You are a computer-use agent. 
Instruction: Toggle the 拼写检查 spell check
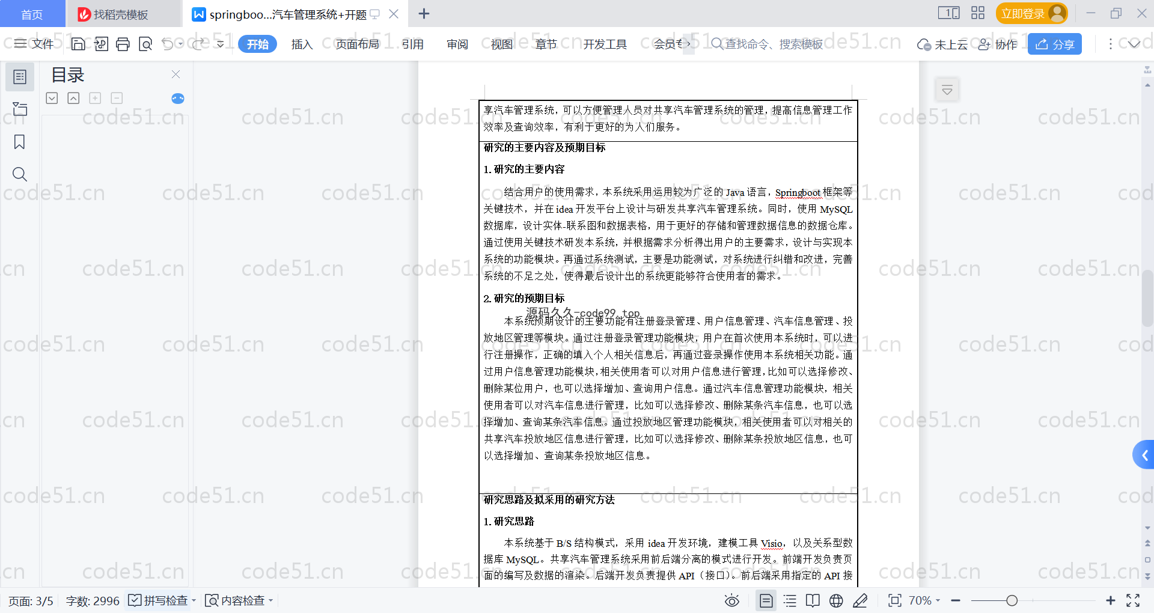click(x=158, y=600)
